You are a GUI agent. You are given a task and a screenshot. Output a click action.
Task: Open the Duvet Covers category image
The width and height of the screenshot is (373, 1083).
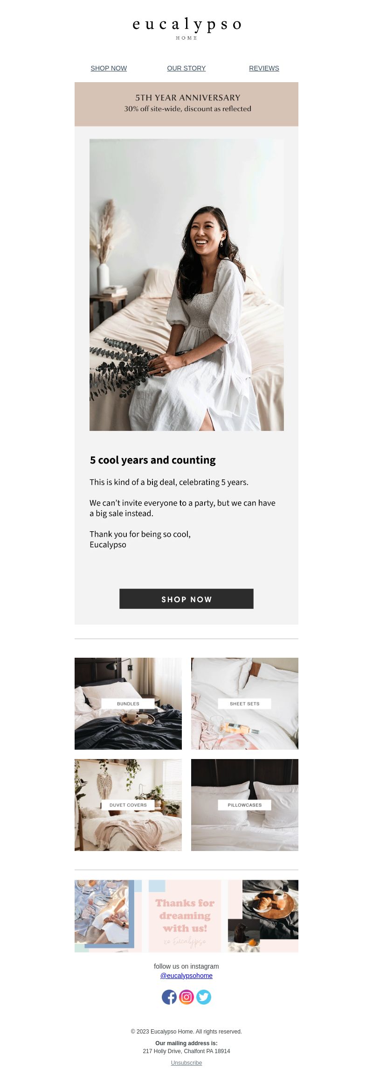click(x=128, y=805)
